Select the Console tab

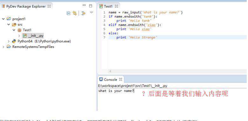(x=110, y=79)
